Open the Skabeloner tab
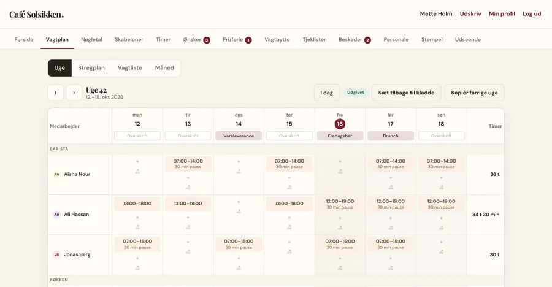The width and height of the screenshot is (552, 287). coord(129,39)
